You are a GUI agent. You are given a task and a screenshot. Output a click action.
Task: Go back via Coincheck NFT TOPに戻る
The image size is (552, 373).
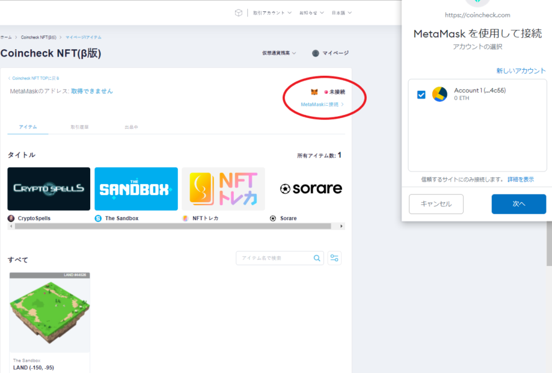pyautogui.click(x=34, y=78)
